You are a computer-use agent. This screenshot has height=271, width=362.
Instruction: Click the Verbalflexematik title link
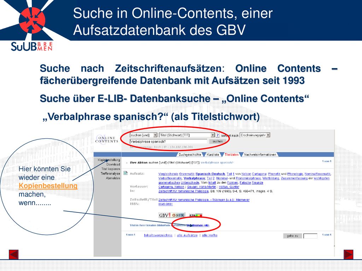pos(170,178)
